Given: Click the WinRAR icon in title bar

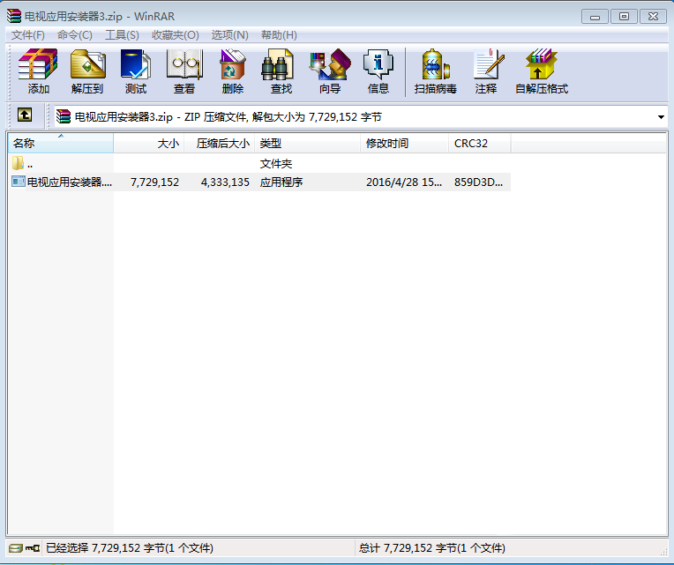Looking at the screenshot, I should [x=14, y=16].
